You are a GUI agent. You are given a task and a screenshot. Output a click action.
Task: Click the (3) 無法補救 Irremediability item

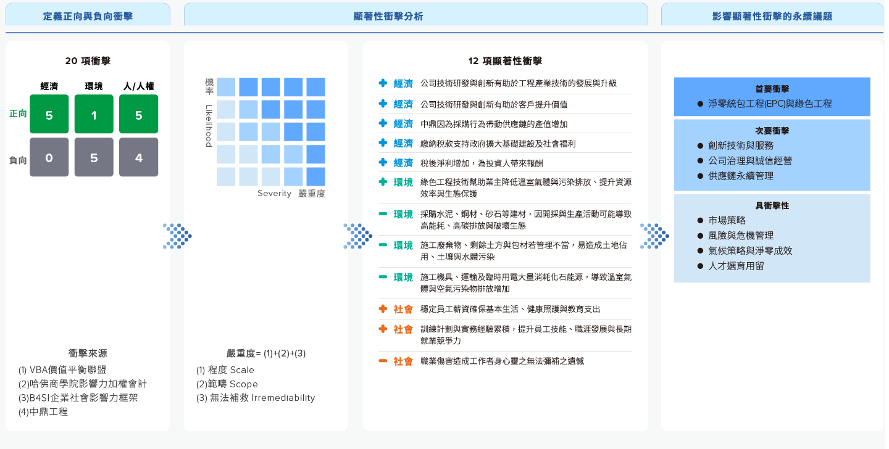[x=256, y=398]
